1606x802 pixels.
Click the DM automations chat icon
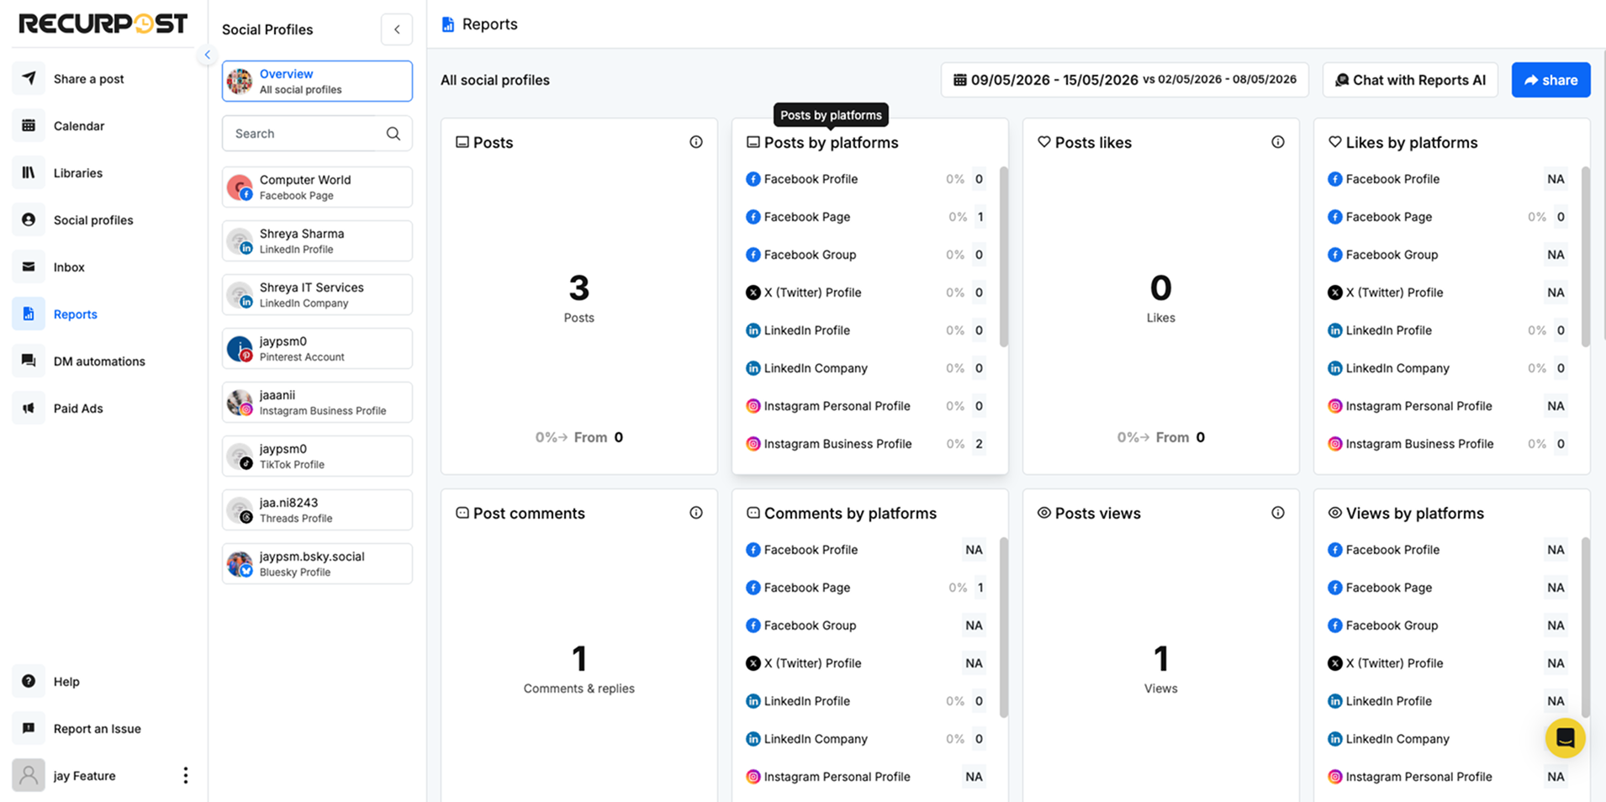(x=29, y=361)
